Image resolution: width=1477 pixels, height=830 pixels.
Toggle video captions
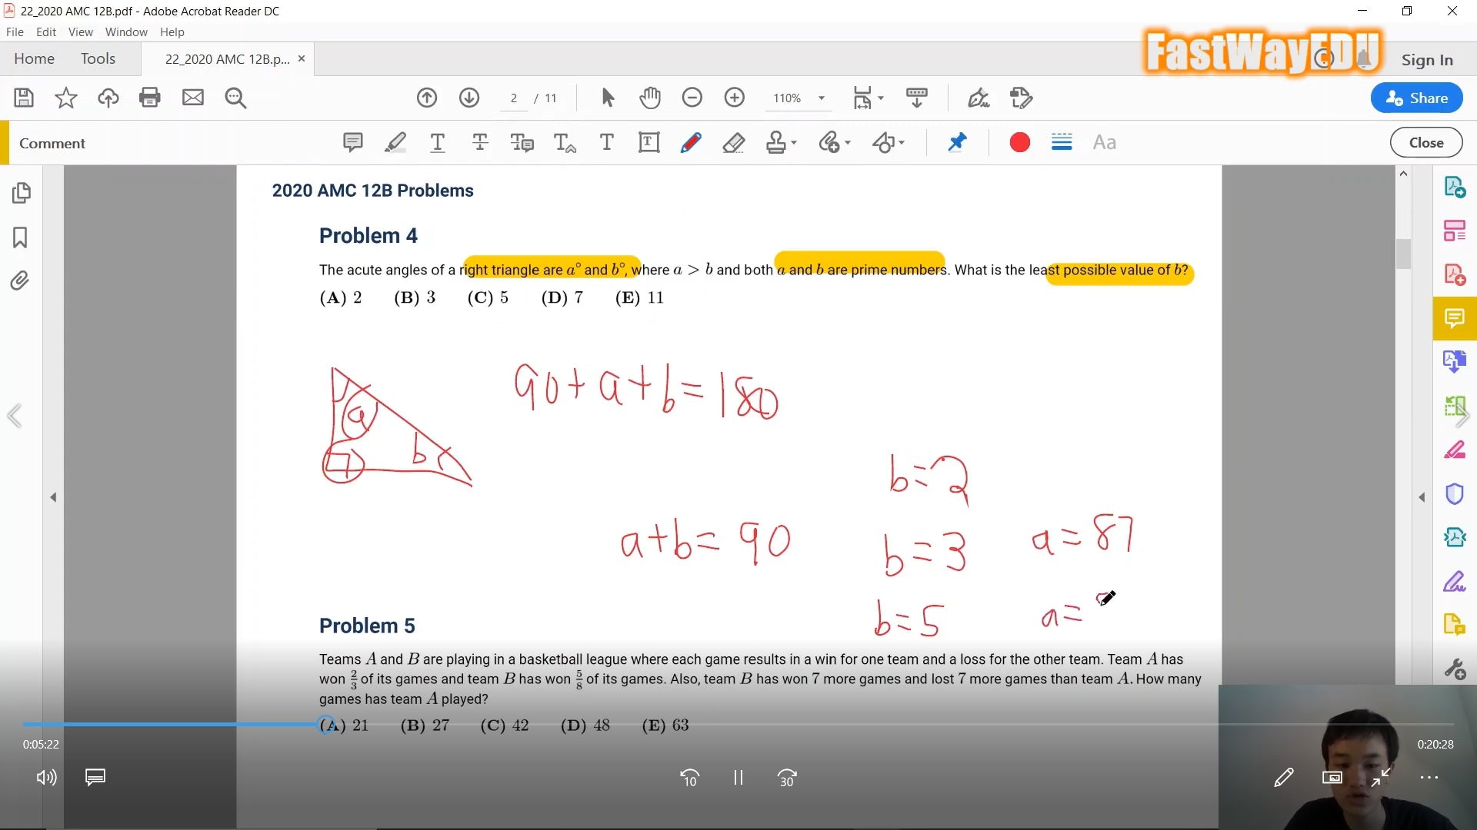[x=95, y=777]
